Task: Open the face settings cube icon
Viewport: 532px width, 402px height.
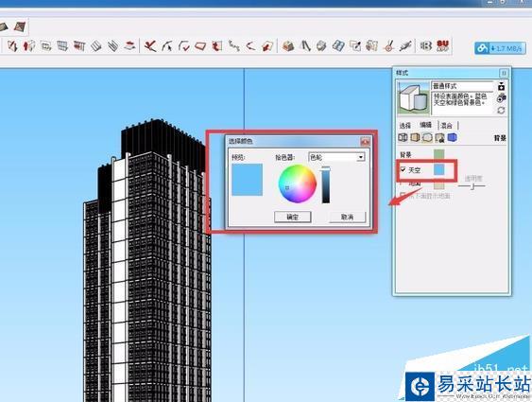Action: tap(415, 137)
